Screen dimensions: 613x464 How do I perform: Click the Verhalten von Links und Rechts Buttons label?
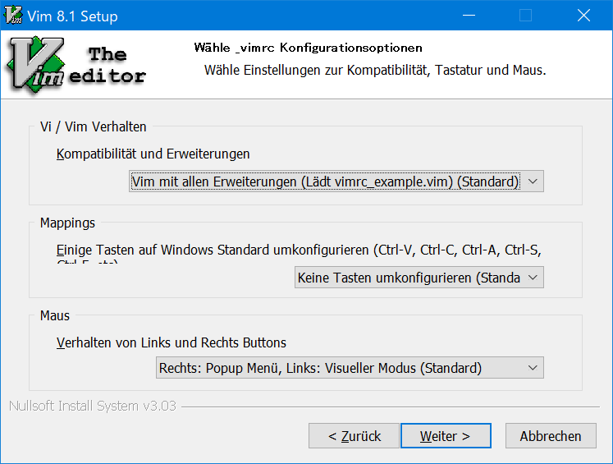172,342
